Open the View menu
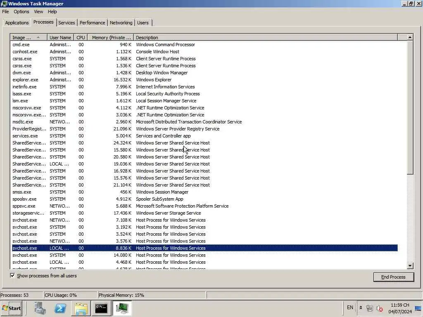 point(38,12)
